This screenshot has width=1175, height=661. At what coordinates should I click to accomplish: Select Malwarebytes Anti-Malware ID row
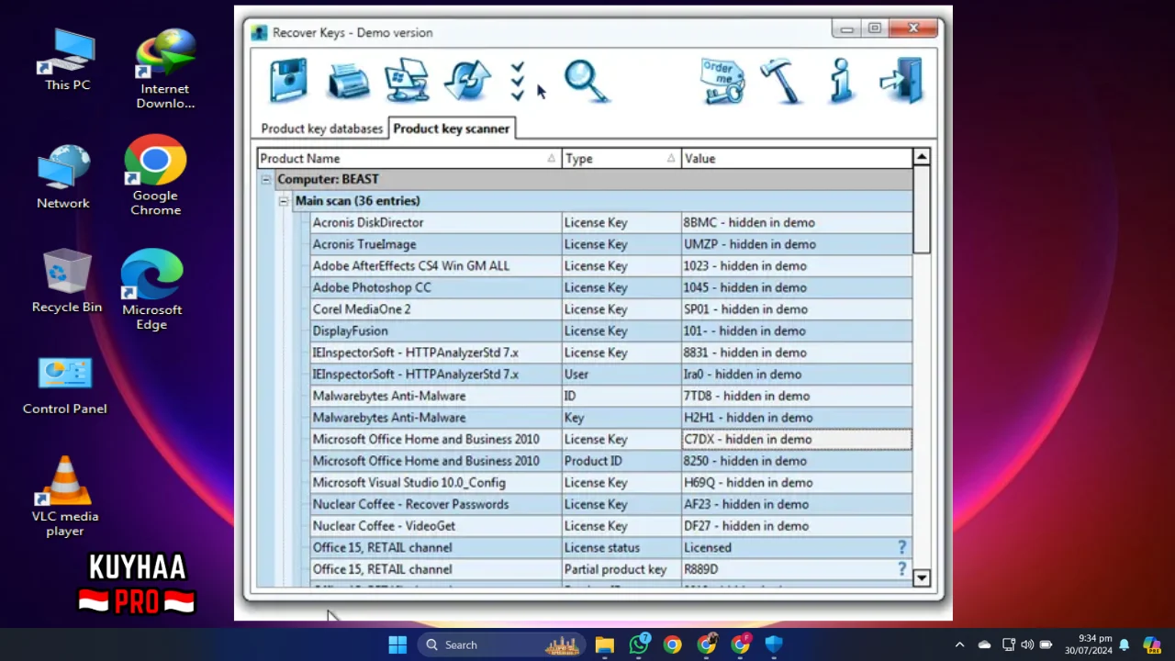(x=610, y=396)
